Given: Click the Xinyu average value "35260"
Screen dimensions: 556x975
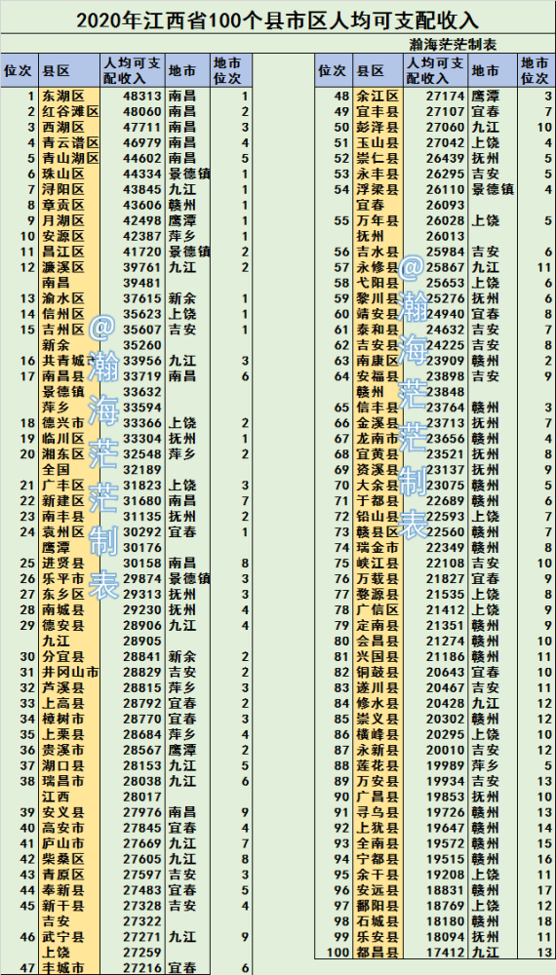Looking at the screenshot, I should pos(142,345).
